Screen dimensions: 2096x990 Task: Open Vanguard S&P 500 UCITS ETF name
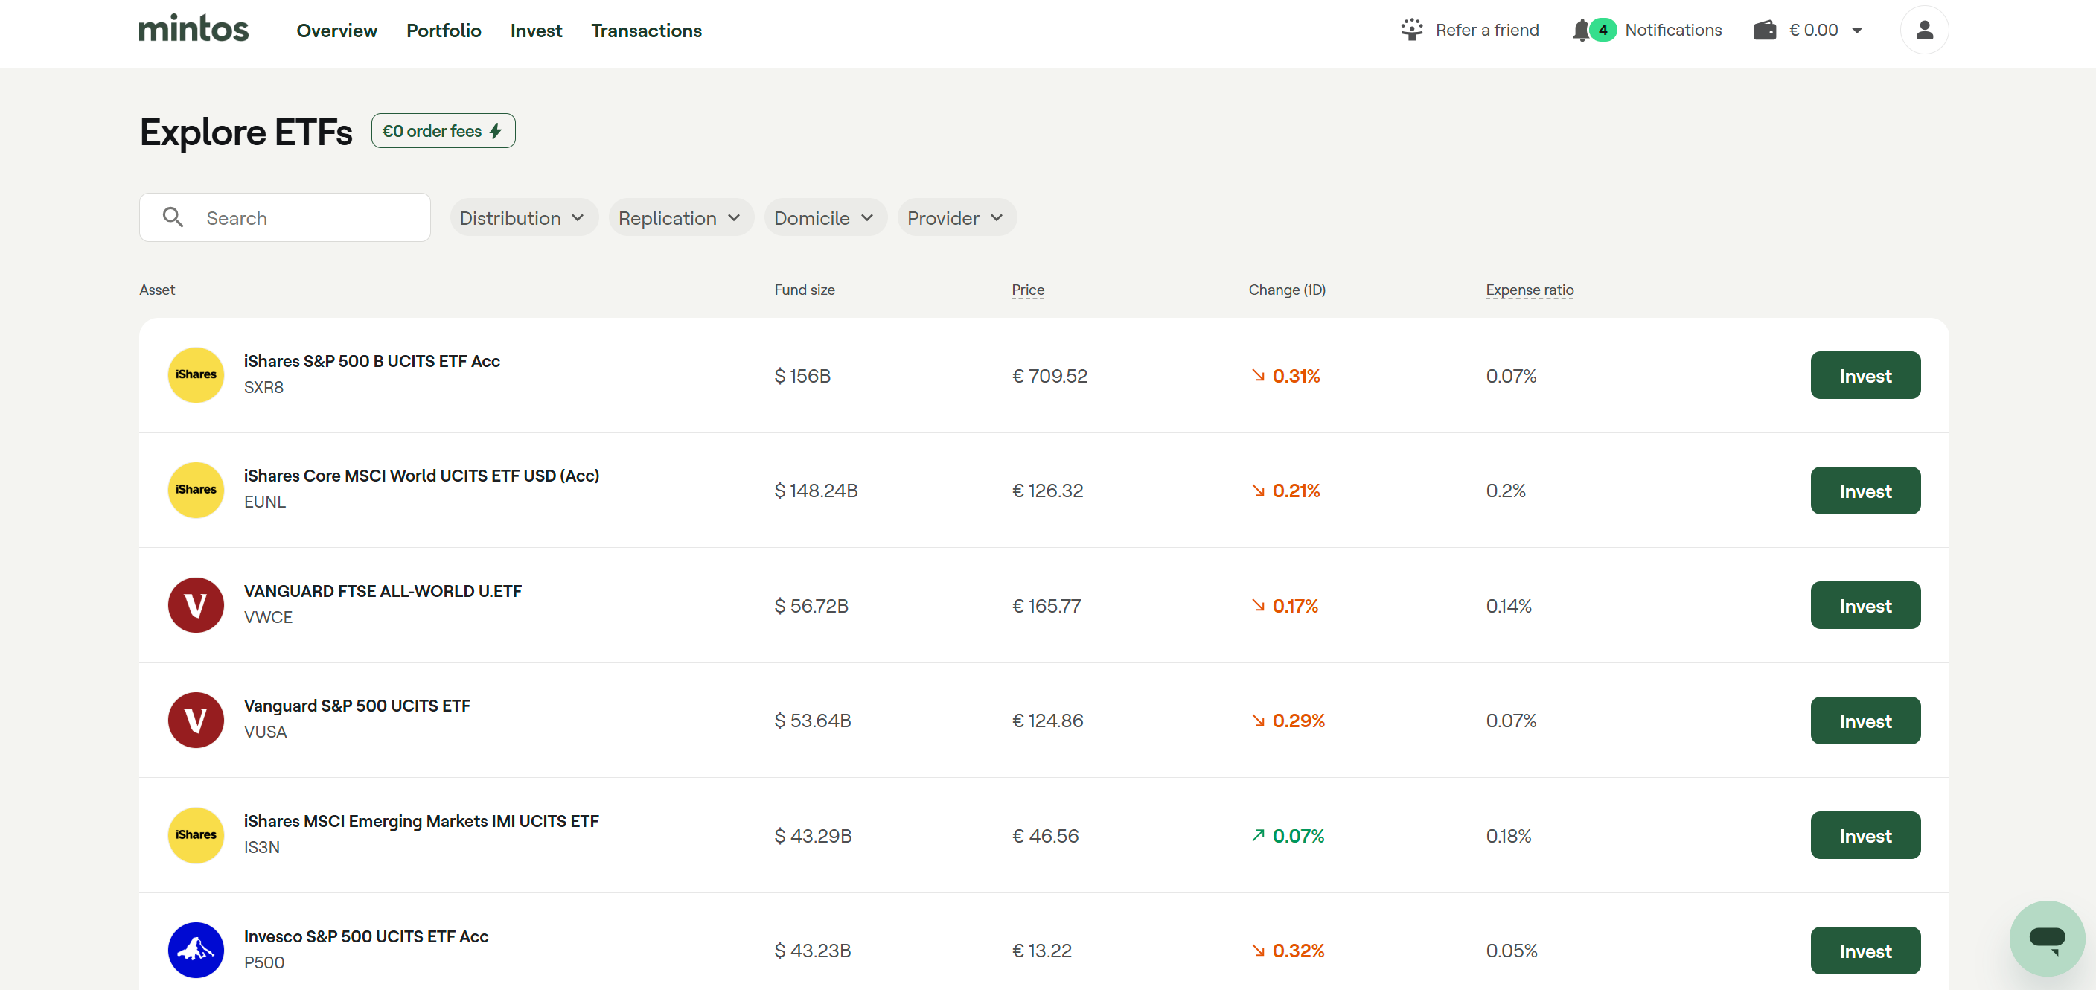(357, 706)
